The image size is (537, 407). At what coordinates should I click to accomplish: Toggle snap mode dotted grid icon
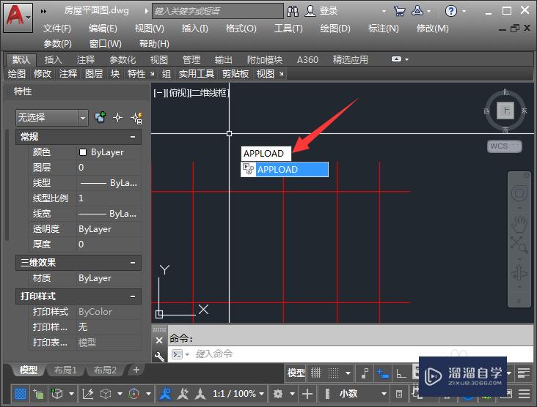pos(333,373)
